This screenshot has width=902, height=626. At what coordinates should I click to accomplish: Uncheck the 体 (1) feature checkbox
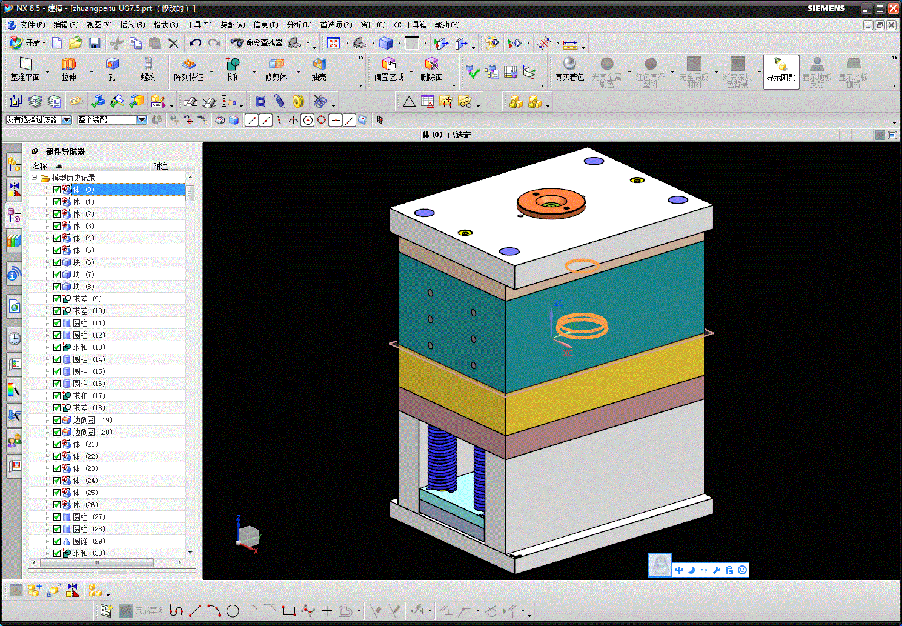tap(57, 202)
